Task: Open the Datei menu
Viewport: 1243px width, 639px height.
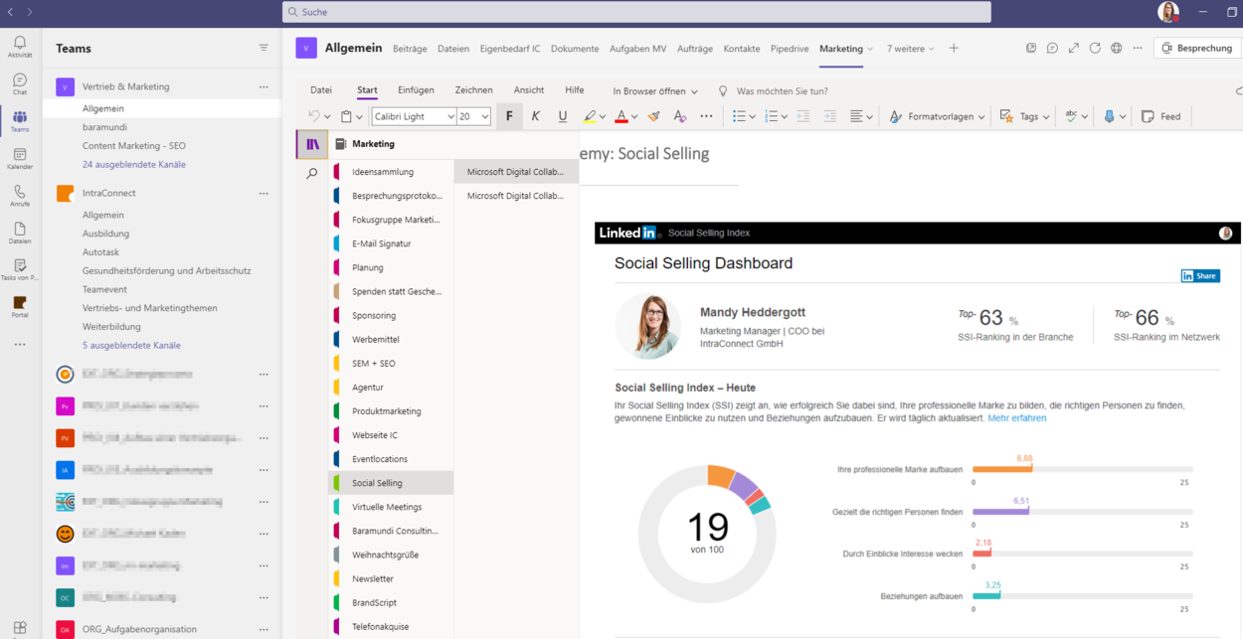Action: tap(321, 90)
